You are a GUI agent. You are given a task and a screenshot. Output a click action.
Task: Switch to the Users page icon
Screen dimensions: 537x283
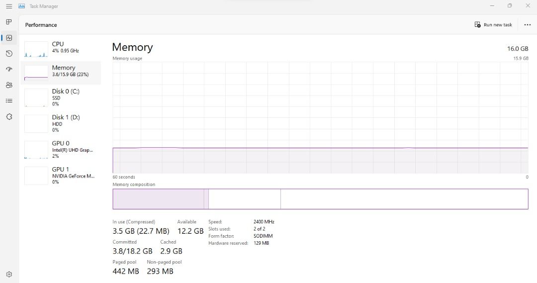9,85
